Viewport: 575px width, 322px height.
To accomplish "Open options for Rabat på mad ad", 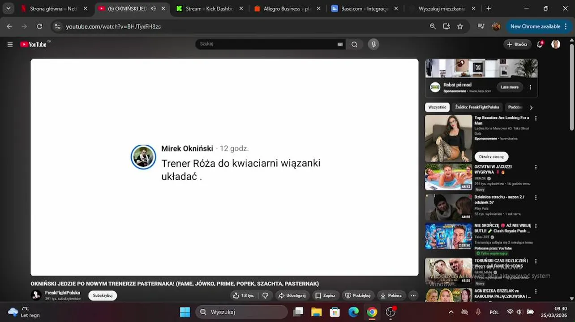I will (x=530, y=87).
